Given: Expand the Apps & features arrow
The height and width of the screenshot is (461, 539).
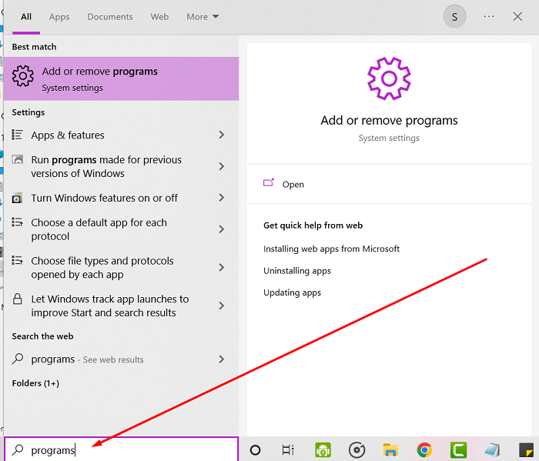Looking at the screenshot, I should tap(222, 135).
